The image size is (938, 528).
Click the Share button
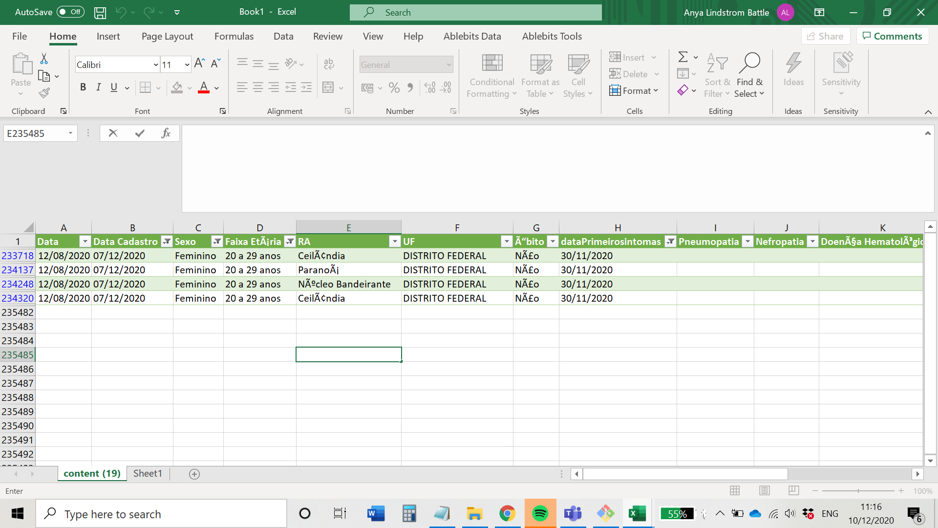click(826, 36)
